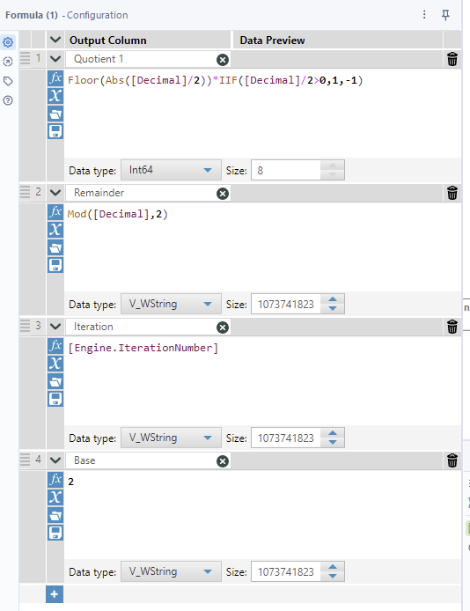
Task: Delete the Quotient 1 expression with trash icon
Action: [x=452, y=60]
